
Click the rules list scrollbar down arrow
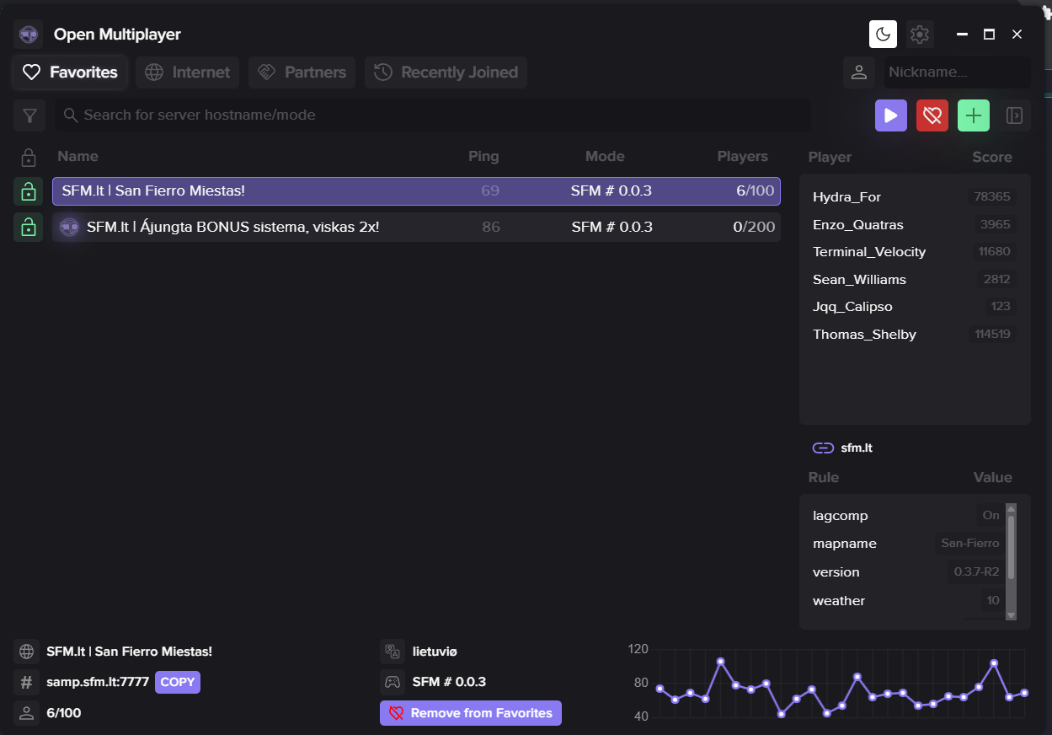[x=1012, y=615]
